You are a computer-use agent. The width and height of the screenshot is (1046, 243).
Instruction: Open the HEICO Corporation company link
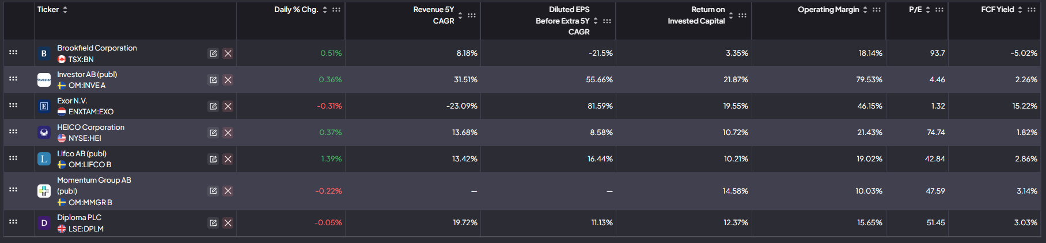coord(90,128)
